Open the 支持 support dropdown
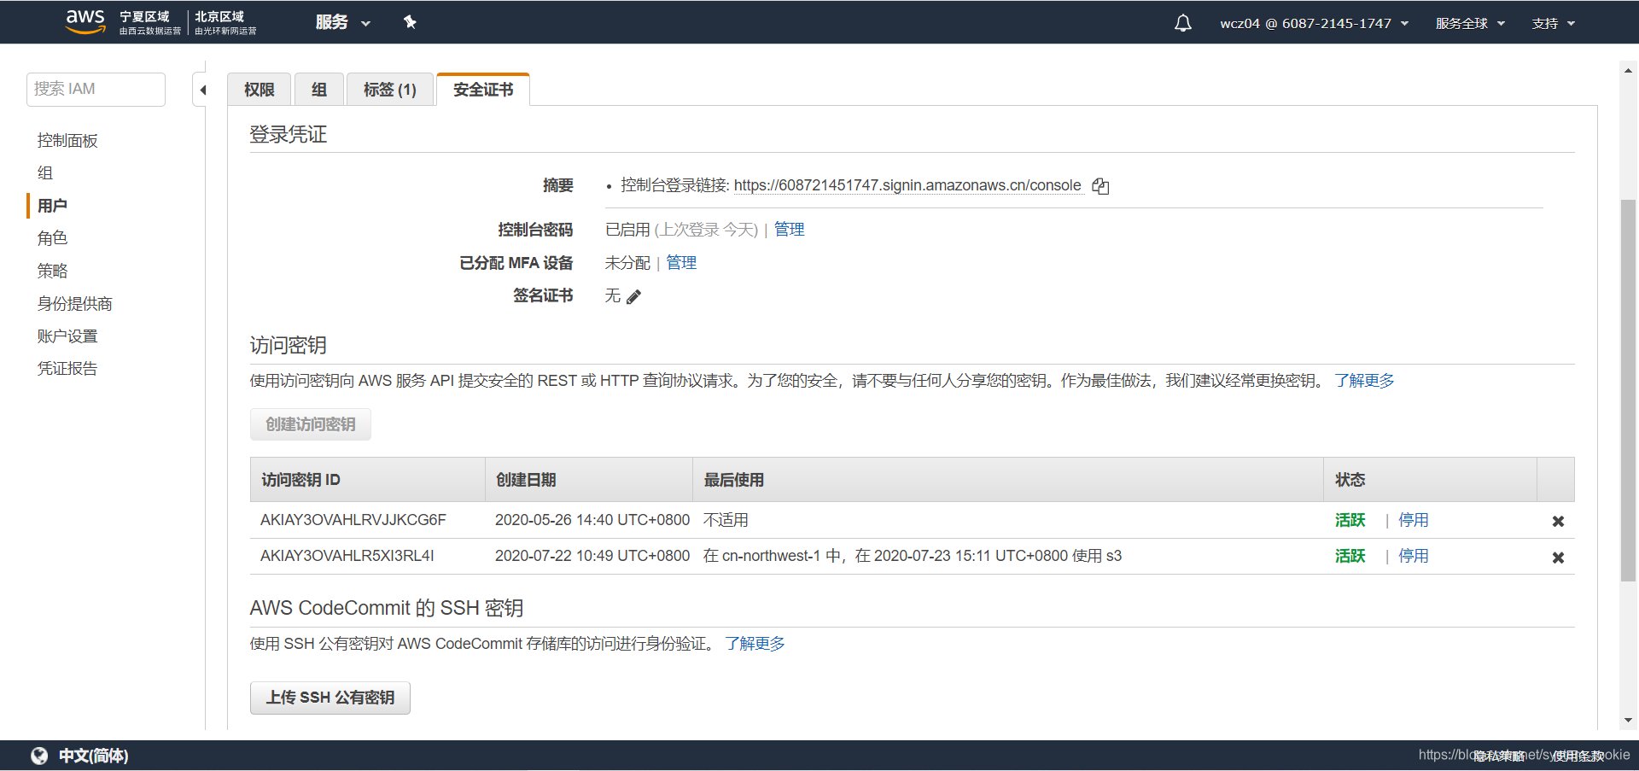1639x771 pixels. click(1553, 23)
